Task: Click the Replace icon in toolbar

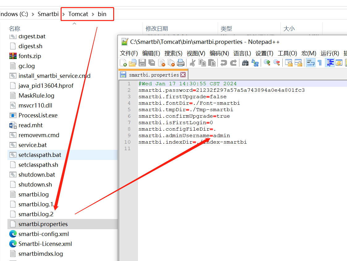Action: click(255, 63)
